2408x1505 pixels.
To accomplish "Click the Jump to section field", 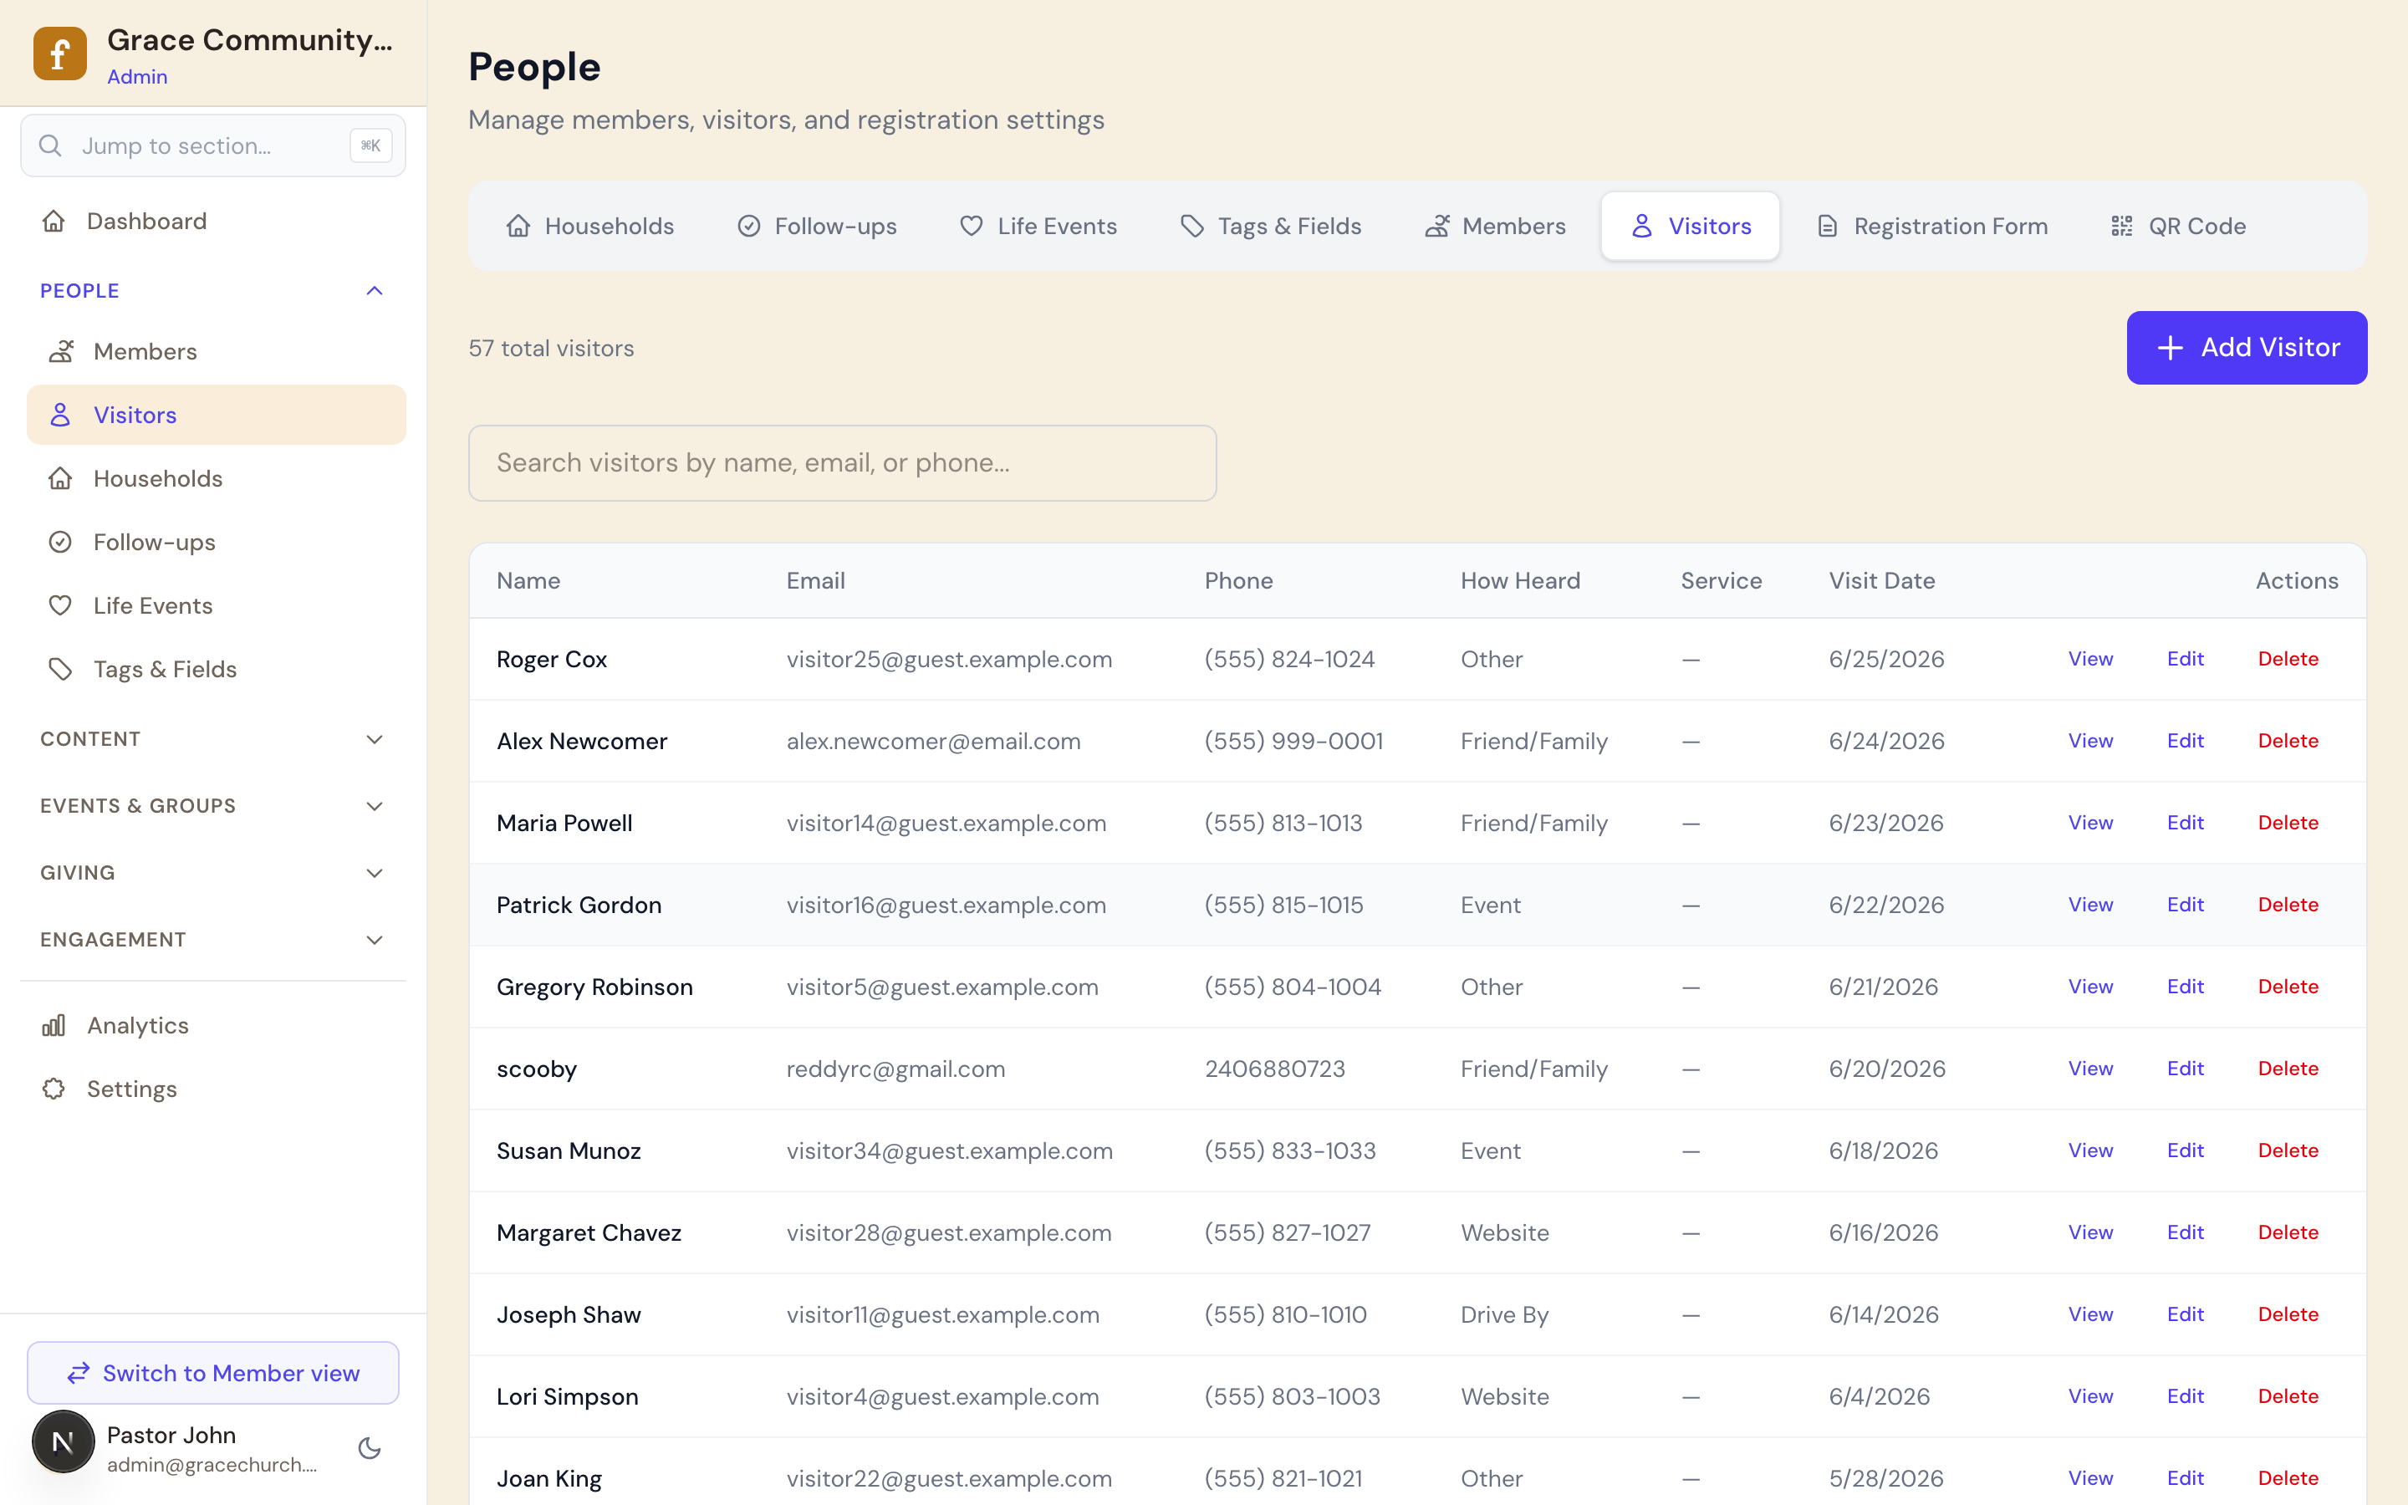I will (x=213, y=145).
